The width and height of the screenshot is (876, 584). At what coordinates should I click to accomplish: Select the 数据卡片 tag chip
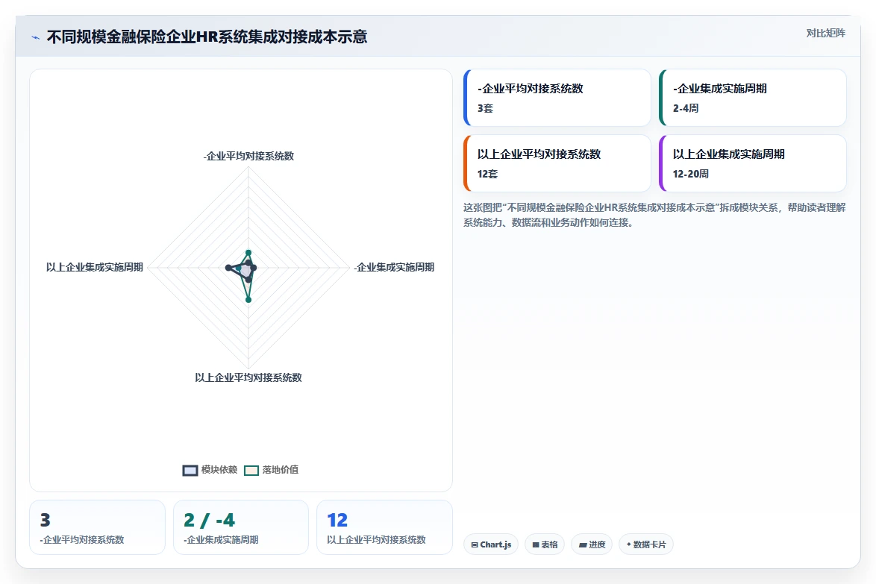[x=646, y=544]
